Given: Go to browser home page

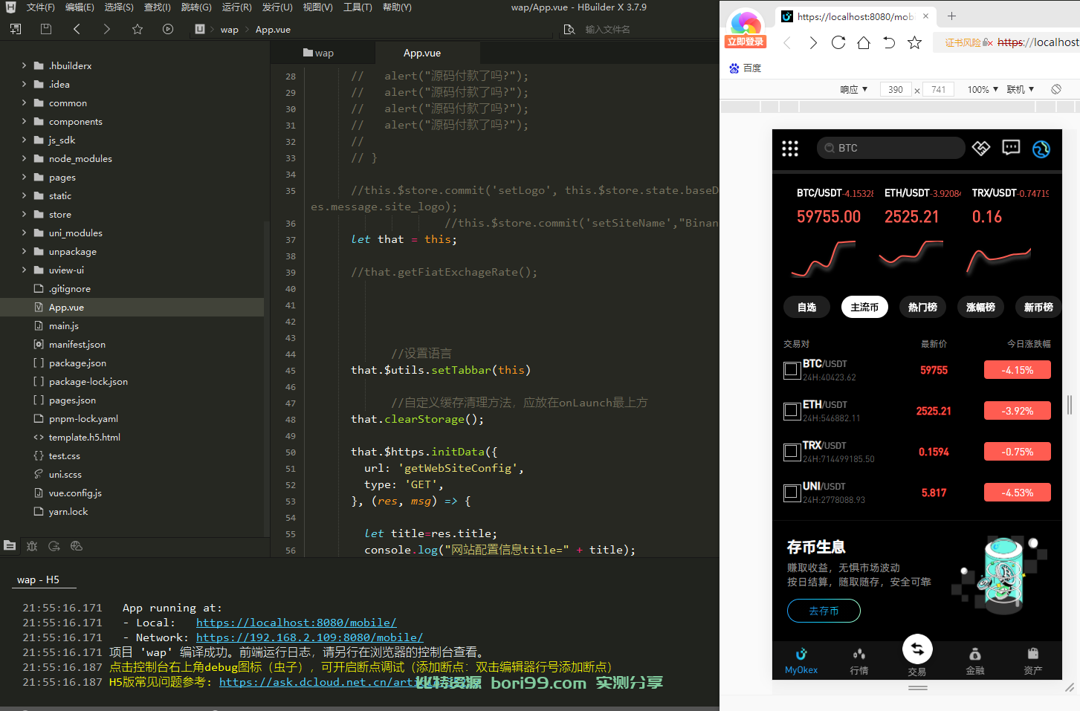Looking at the screenshot, I should click(x=864, y=42).
